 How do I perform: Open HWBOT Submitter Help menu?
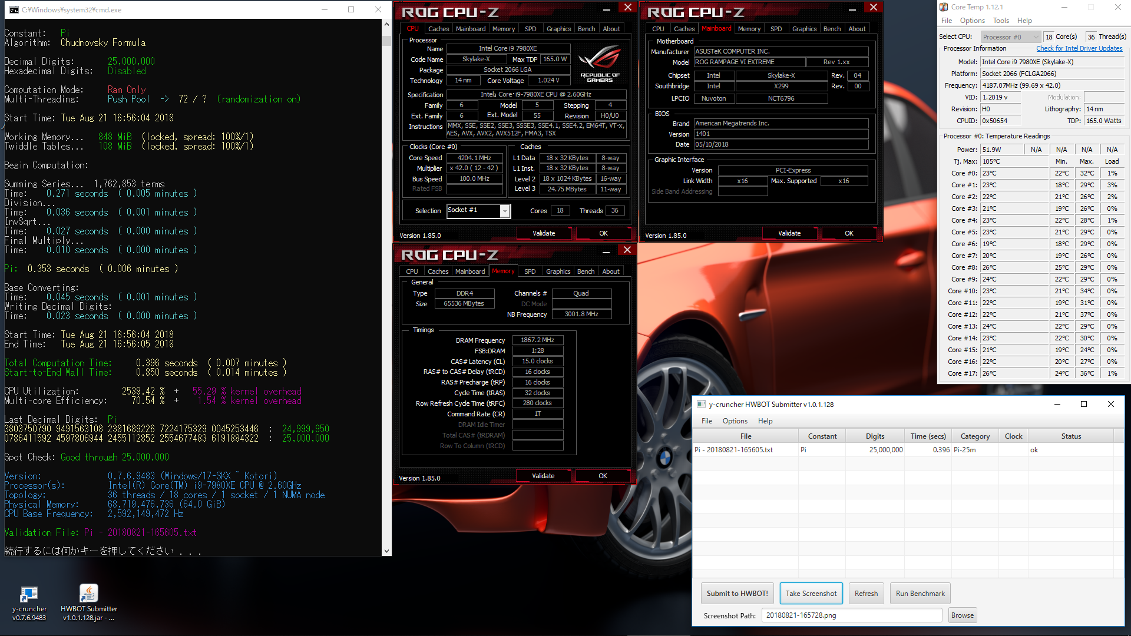[765, 421]
